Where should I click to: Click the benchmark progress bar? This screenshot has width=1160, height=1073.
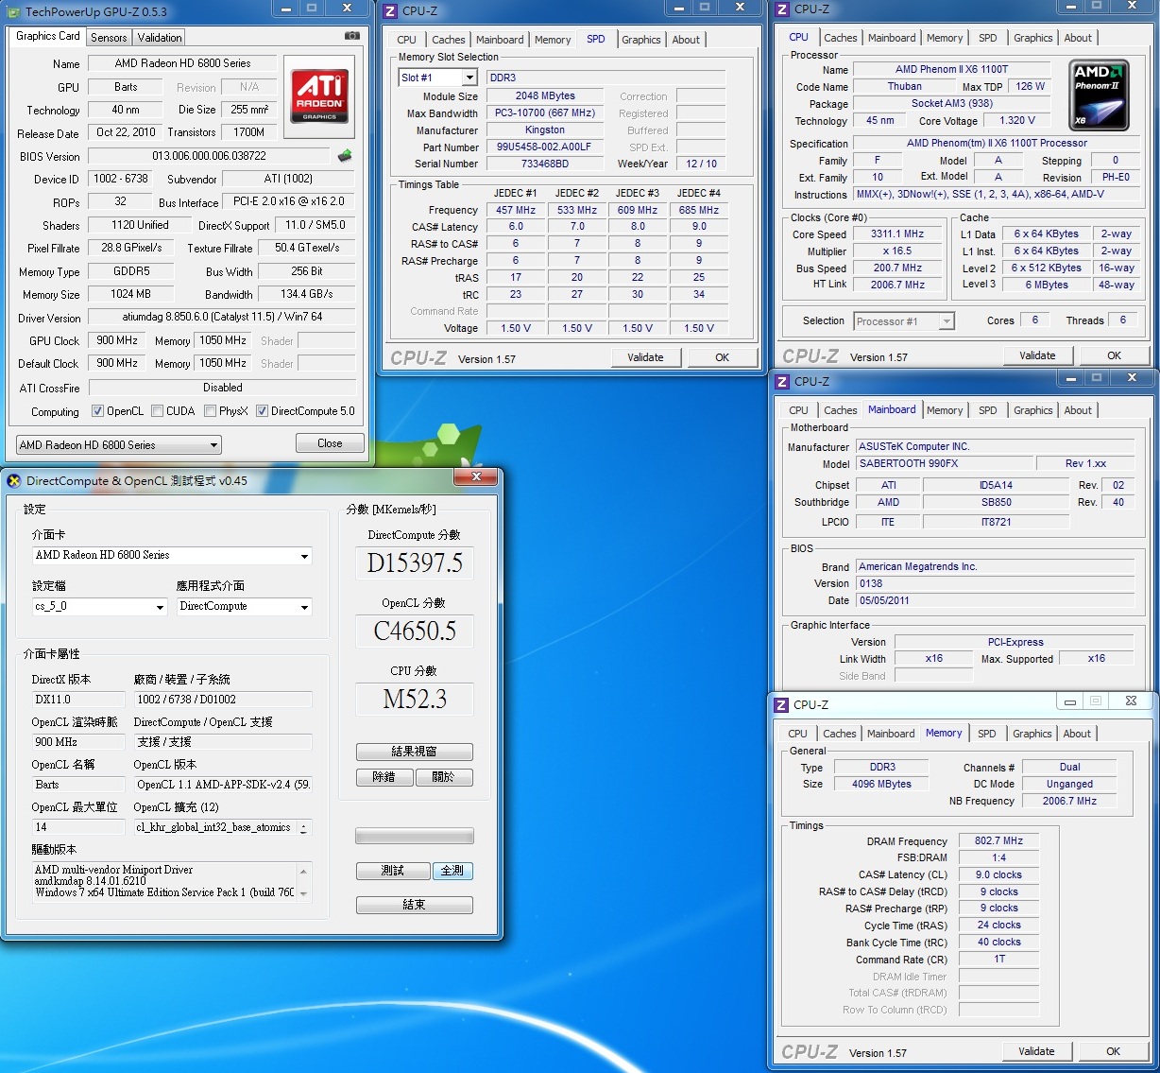pyautogui.click(x=414, y=836)
